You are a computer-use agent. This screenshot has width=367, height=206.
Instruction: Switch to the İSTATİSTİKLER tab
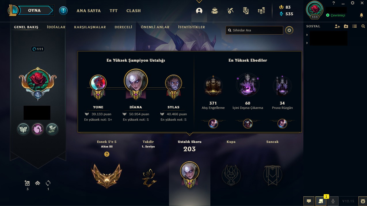point(191,27)
